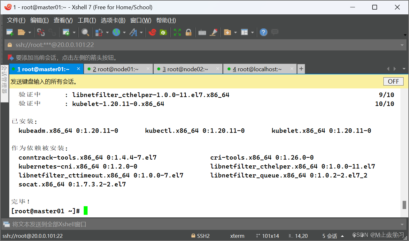Viewport: 409px width, 241px height.
Task: Close the root@node01 tab
Action: (x=148, y=69)
